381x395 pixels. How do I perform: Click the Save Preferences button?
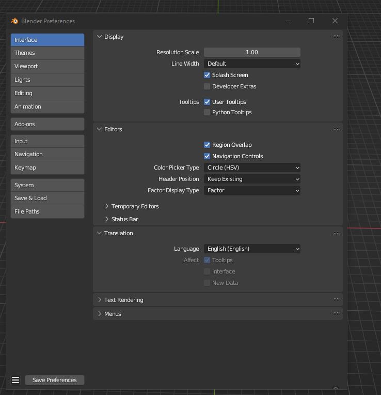coord(55,380)
